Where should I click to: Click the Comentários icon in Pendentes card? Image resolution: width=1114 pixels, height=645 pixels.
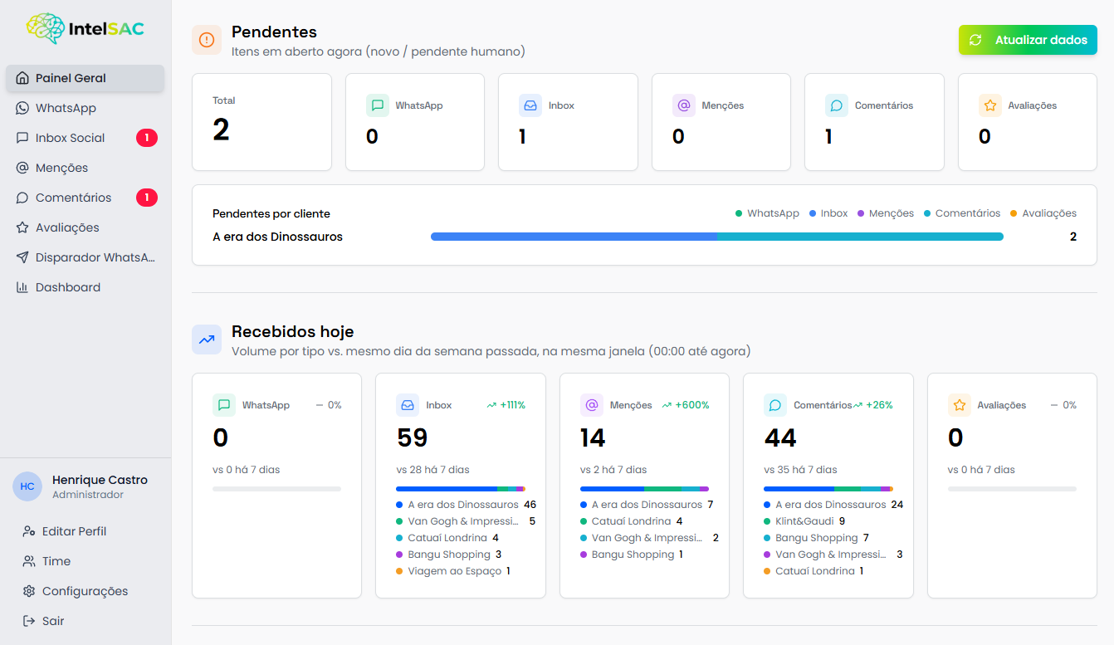point(837,105)
